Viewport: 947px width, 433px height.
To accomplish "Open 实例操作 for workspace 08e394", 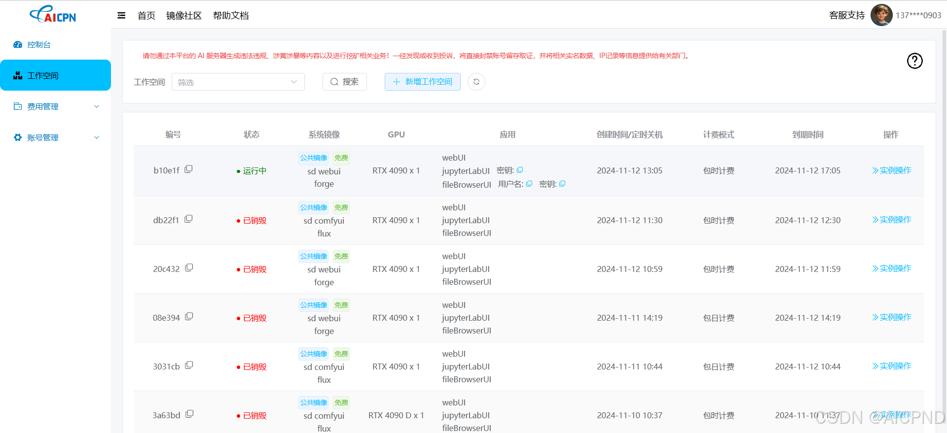I will (x=892, y=317).
